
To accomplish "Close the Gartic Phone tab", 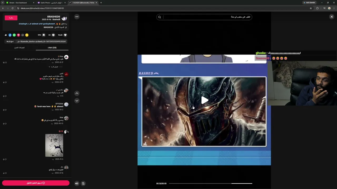I will point(65,3).
